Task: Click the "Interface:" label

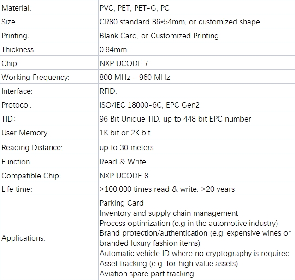Action: pyautogui.click(x=17, y=91)
